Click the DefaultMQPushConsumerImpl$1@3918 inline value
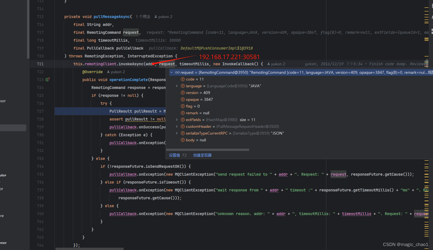433x250 pixels. coord(217,48)
